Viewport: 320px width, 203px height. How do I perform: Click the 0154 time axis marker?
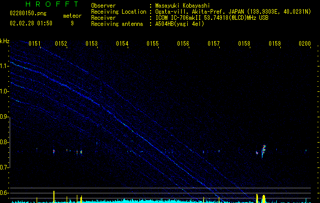tap(122, 44)
